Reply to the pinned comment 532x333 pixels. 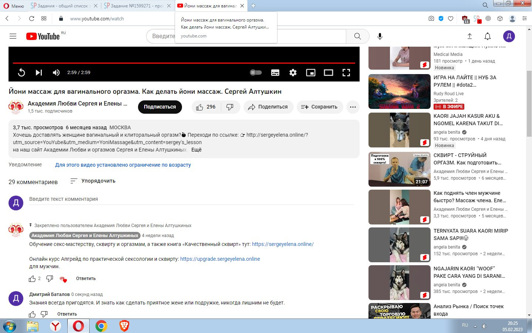point(86,279)
